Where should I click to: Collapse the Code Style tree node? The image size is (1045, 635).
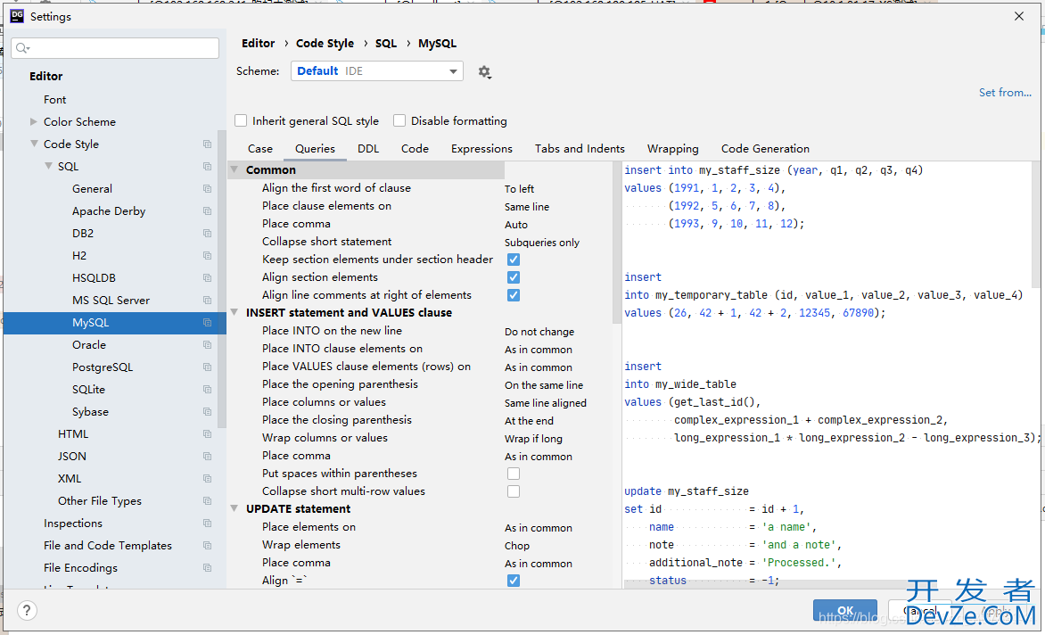[34, 144]
